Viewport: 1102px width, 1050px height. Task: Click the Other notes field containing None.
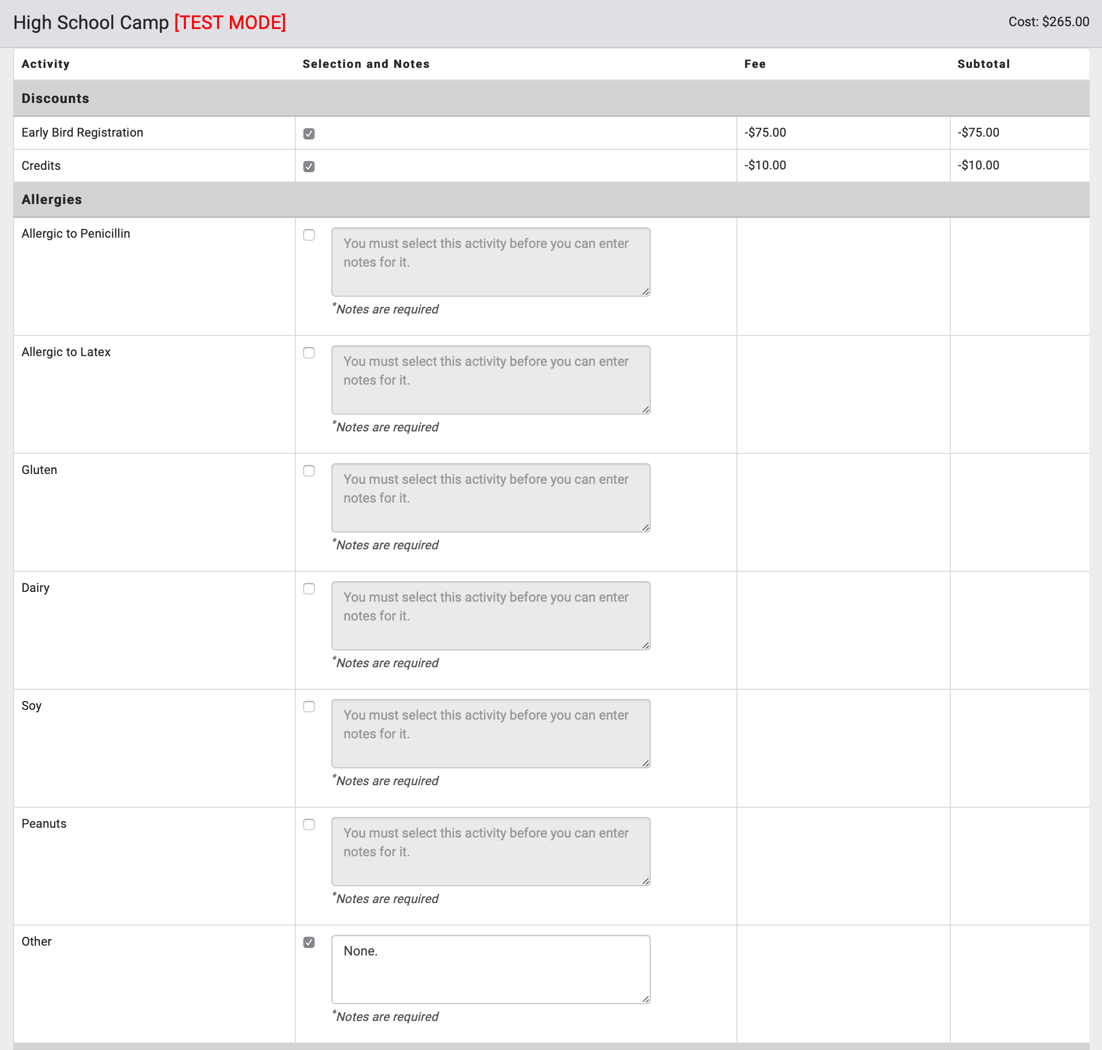pos(490,969)
